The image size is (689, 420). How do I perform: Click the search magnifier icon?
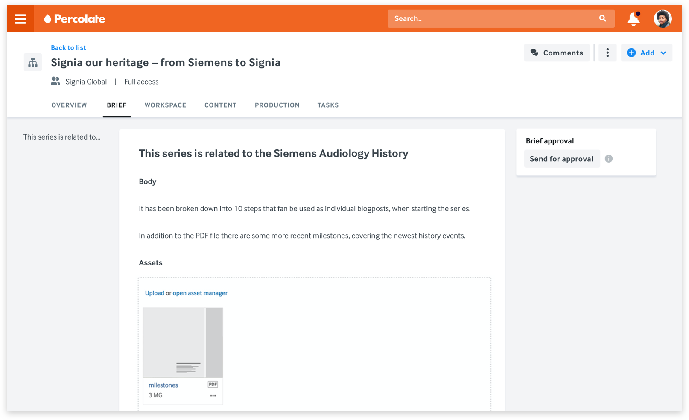tap(602, 18)
